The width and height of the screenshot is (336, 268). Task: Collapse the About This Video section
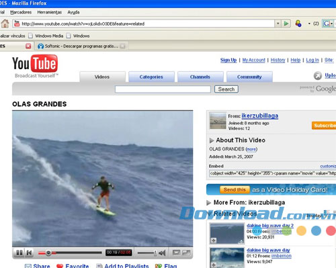[x=212, y=140]
